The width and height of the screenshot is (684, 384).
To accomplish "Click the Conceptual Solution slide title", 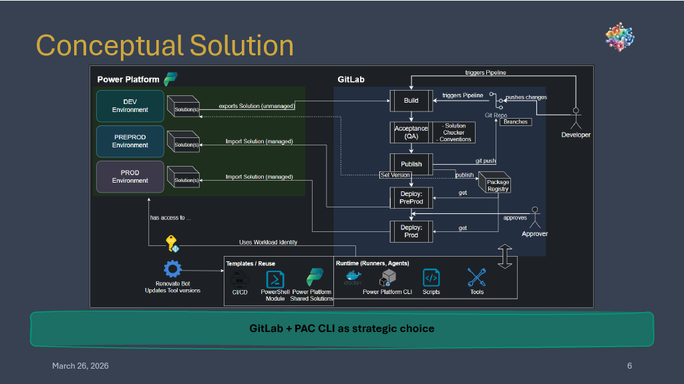I will coord(164,45).
